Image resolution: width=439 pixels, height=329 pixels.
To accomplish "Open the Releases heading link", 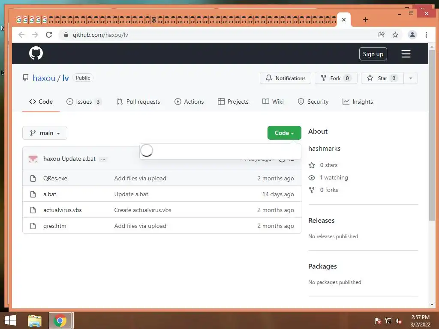I will pyautogui.click(x=321, y=221).
